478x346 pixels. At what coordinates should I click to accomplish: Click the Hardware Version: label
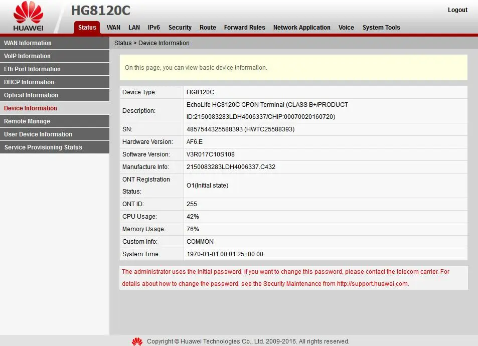click(x=147, y=142)
